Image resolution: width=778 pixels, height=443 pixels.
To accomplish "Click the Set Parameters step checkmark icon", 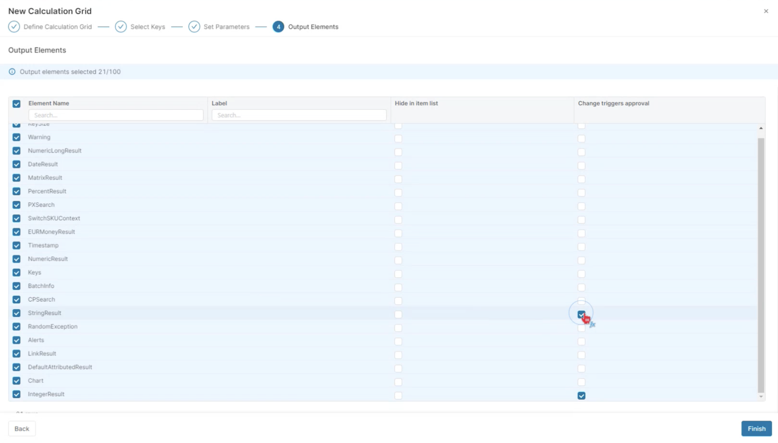I will 194,27.
